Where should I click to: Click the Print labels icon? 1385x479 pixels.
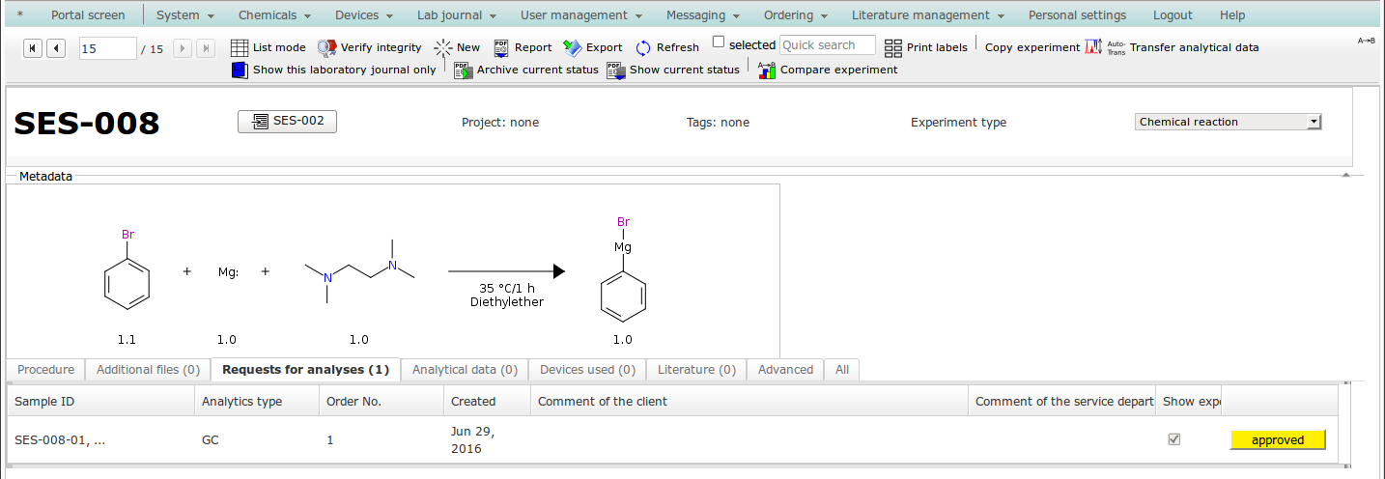[x=893, y=47]
